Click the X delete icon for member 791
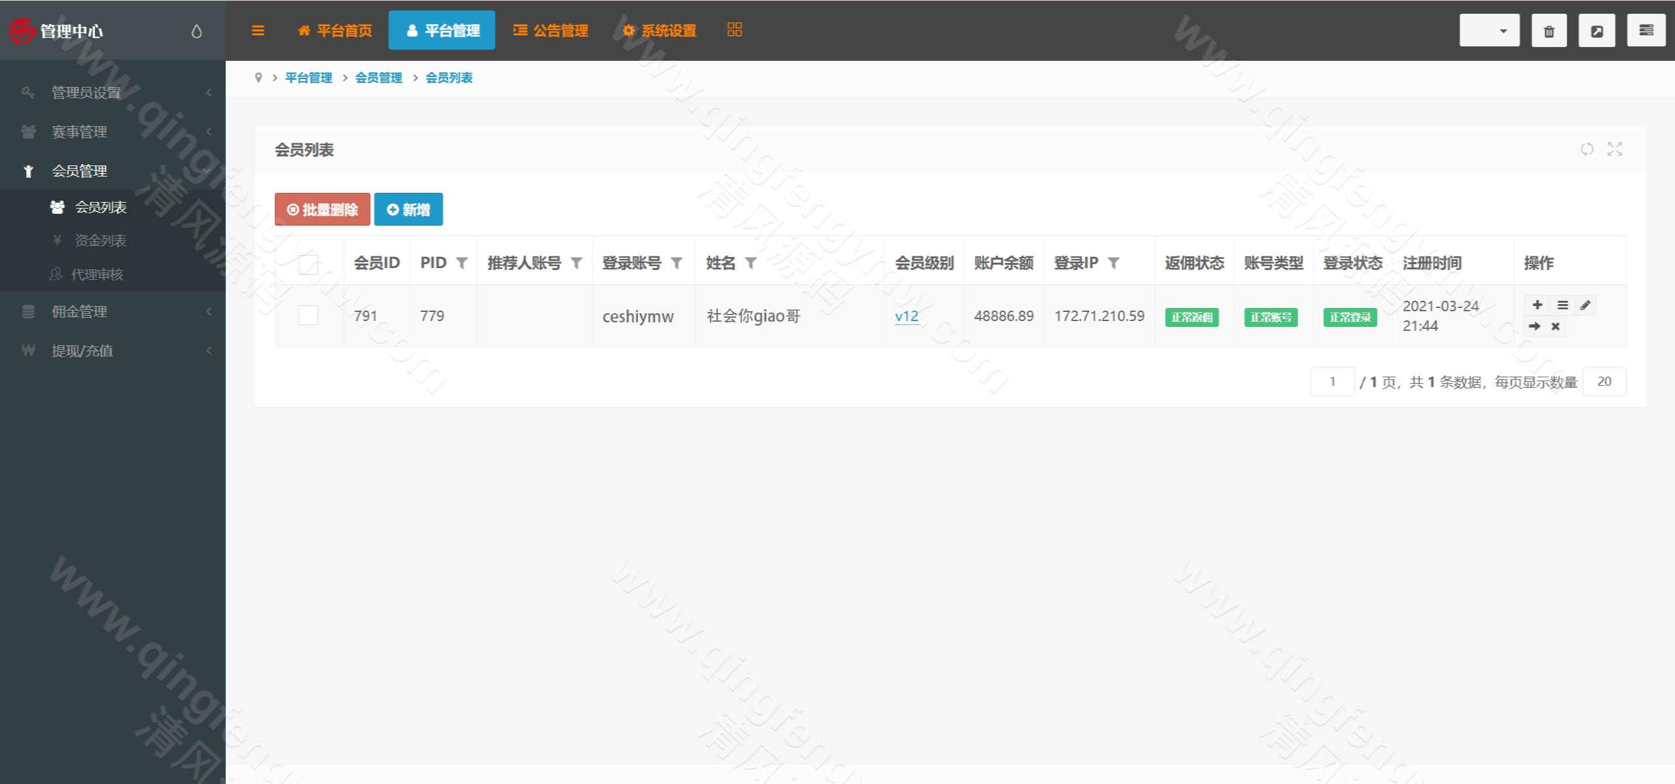This screenshot has height=784, width=1675. [x=1556, y=326]
